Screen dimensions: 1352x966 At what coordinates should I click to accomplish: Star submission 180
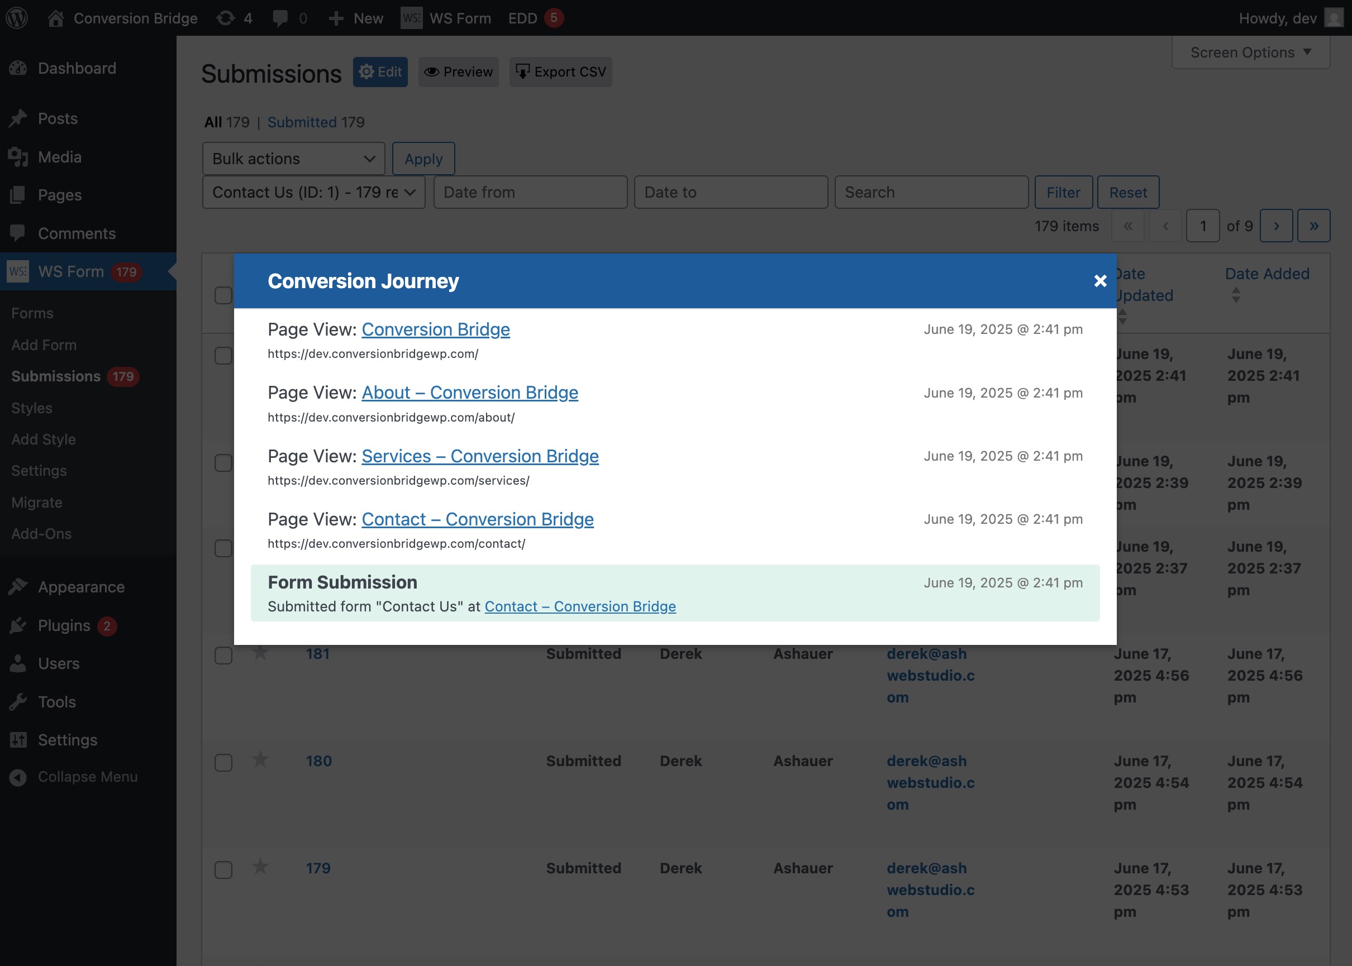260,759
